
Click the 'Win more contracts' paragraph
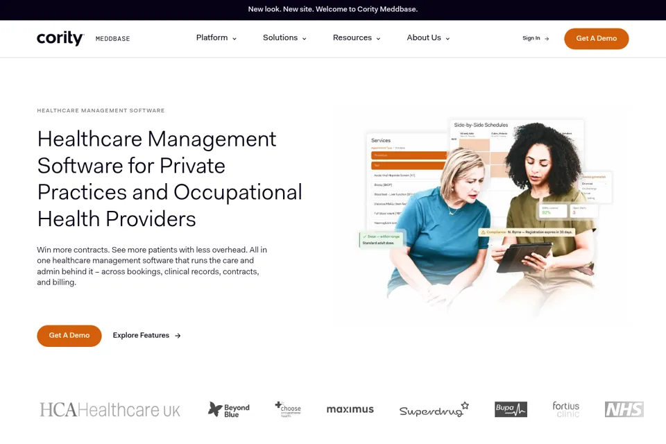tap(152, 266)
